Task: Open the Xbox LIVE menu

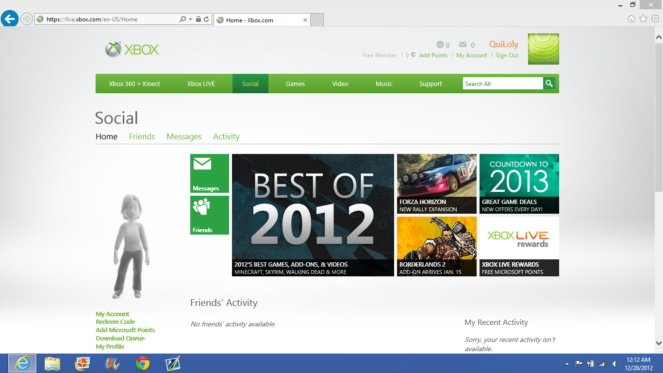Action: pos(201,84)
